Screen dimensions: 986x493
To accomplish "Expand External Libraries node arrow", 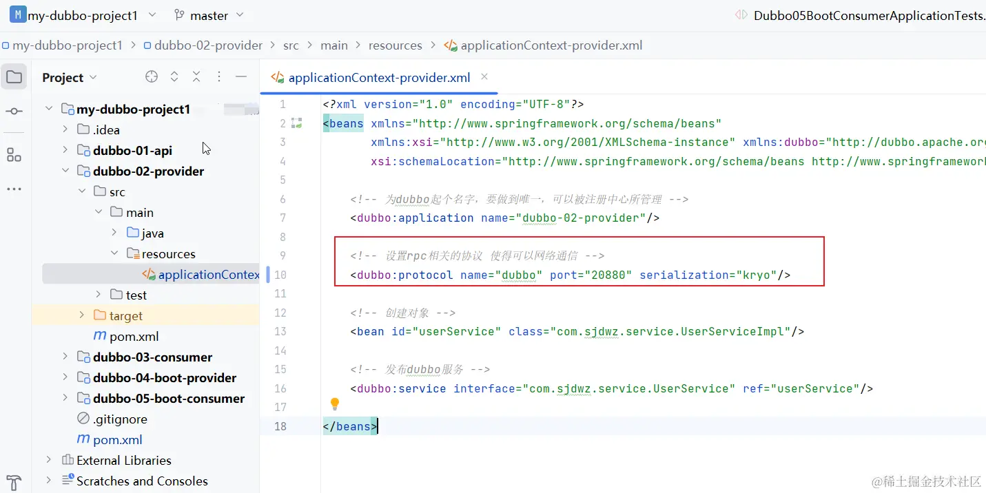I will tap(49, 460).
